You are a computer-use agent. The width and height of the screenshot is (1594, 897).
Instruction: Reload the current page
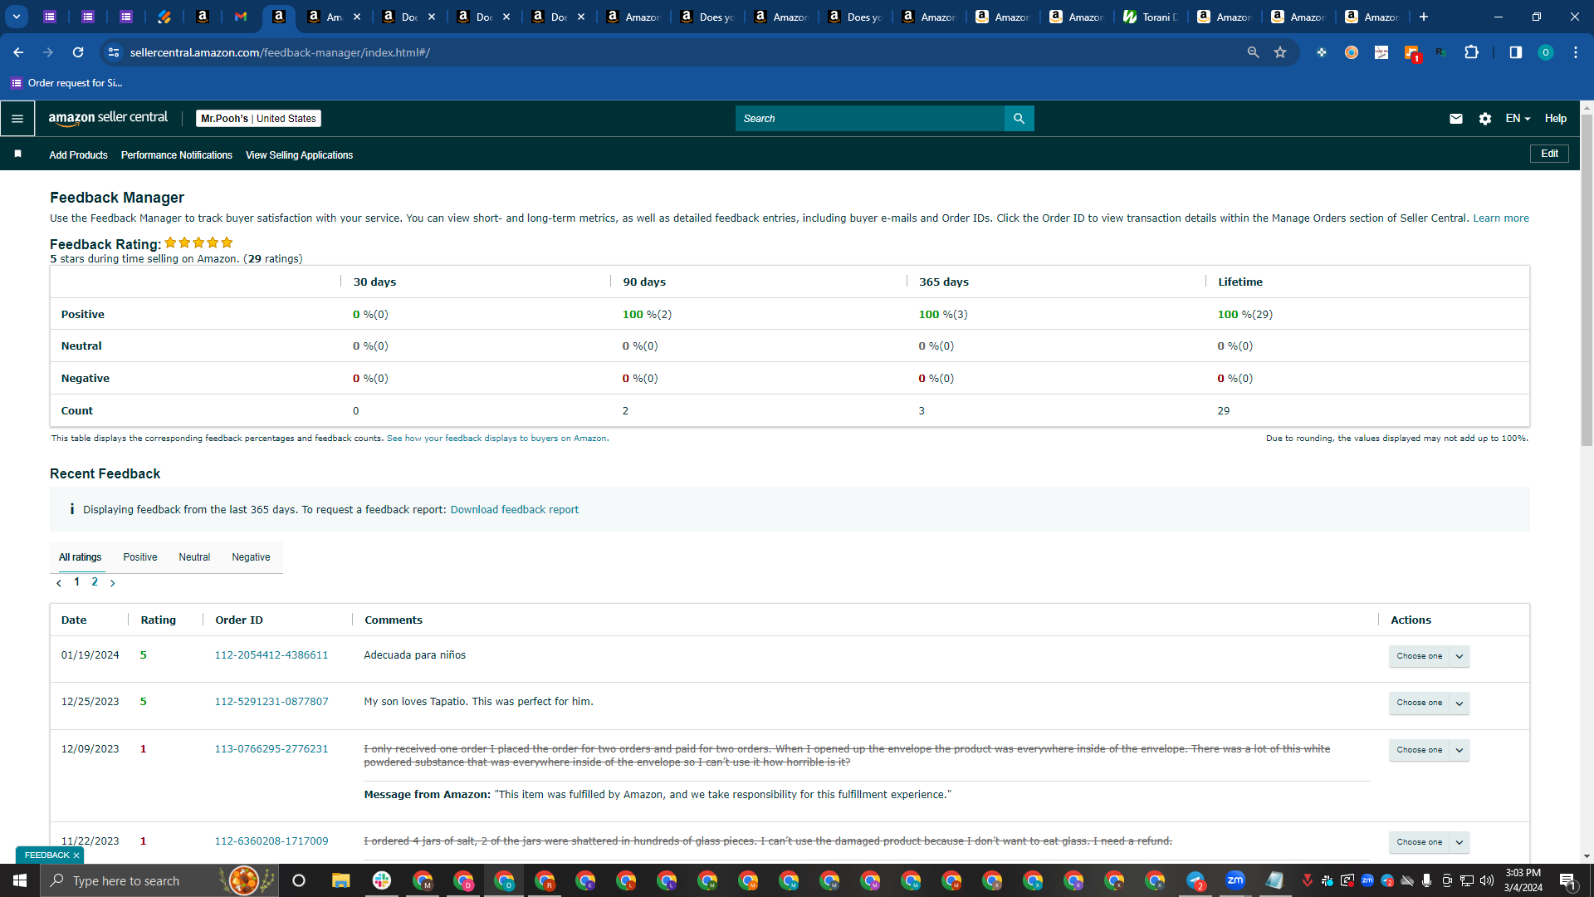tap(78, 52)
